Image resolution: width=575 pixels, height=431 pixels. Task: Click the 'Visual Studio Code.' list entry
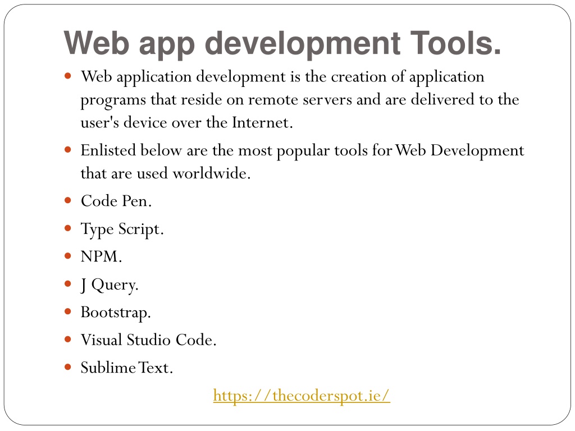point(148,340)
